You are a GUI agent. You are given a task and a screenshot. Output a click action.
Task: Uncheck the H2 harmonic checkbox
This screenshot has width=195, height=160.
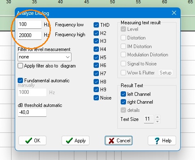point(96,33)
